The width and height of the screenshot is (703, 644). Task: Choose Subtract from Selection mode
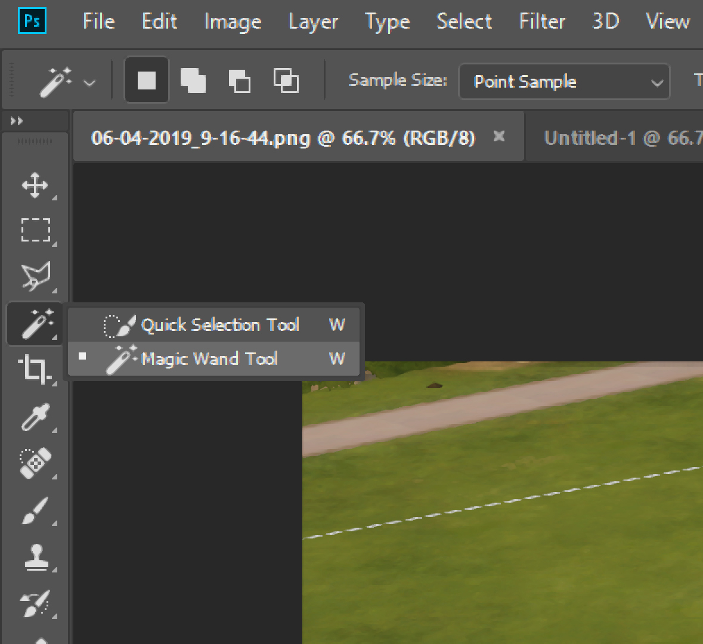[240, 80]
